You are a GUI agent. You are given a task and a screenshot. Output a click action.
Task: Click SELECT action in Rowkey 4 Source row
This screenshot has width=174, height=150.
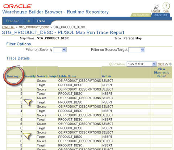107,107
